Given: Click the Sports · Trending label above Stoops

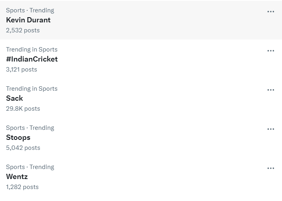Looking at the screenshot, I should click(30, 128).
